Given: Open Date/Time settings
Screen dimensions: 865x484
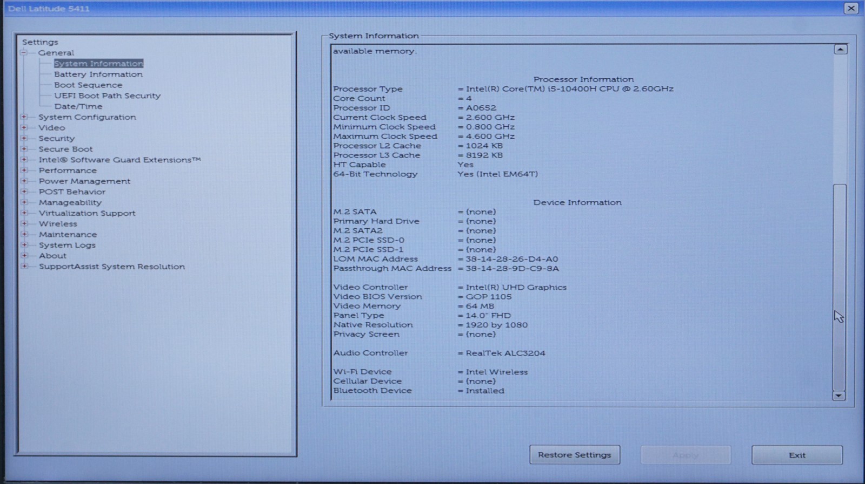Looking at the screenshot, I should coord(78,107).
